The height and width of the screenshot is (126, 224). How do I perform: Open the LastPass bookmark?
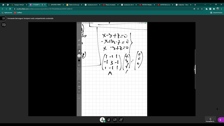tap(18, 12)
